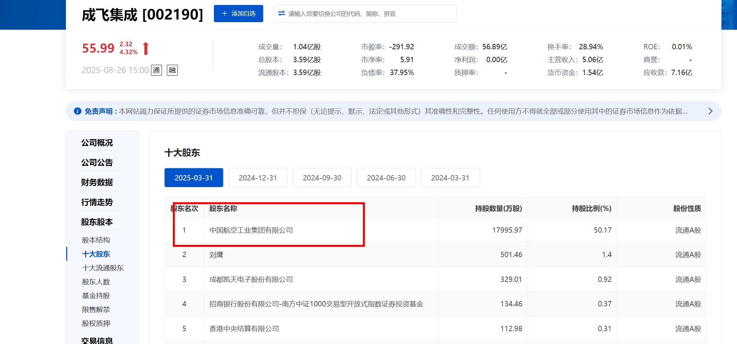Select the 2025-03-31 date tab
The height and width of the screenshot is (344, 737).
point(194,178)
